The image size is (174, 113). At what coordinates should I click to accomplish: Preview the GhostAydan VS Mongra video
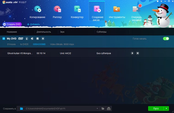(132, 53)
